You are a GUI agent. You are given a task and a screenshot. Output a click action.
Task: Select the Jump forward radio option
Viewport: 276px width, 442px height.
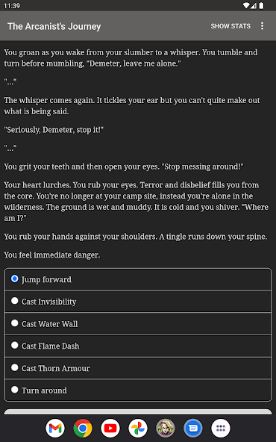coord(138,279)
